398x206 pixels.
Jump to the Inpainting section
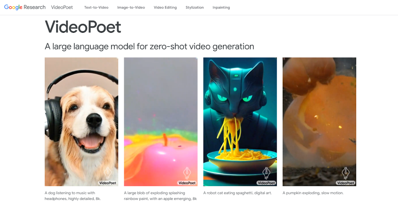click(x=221, y=7)
